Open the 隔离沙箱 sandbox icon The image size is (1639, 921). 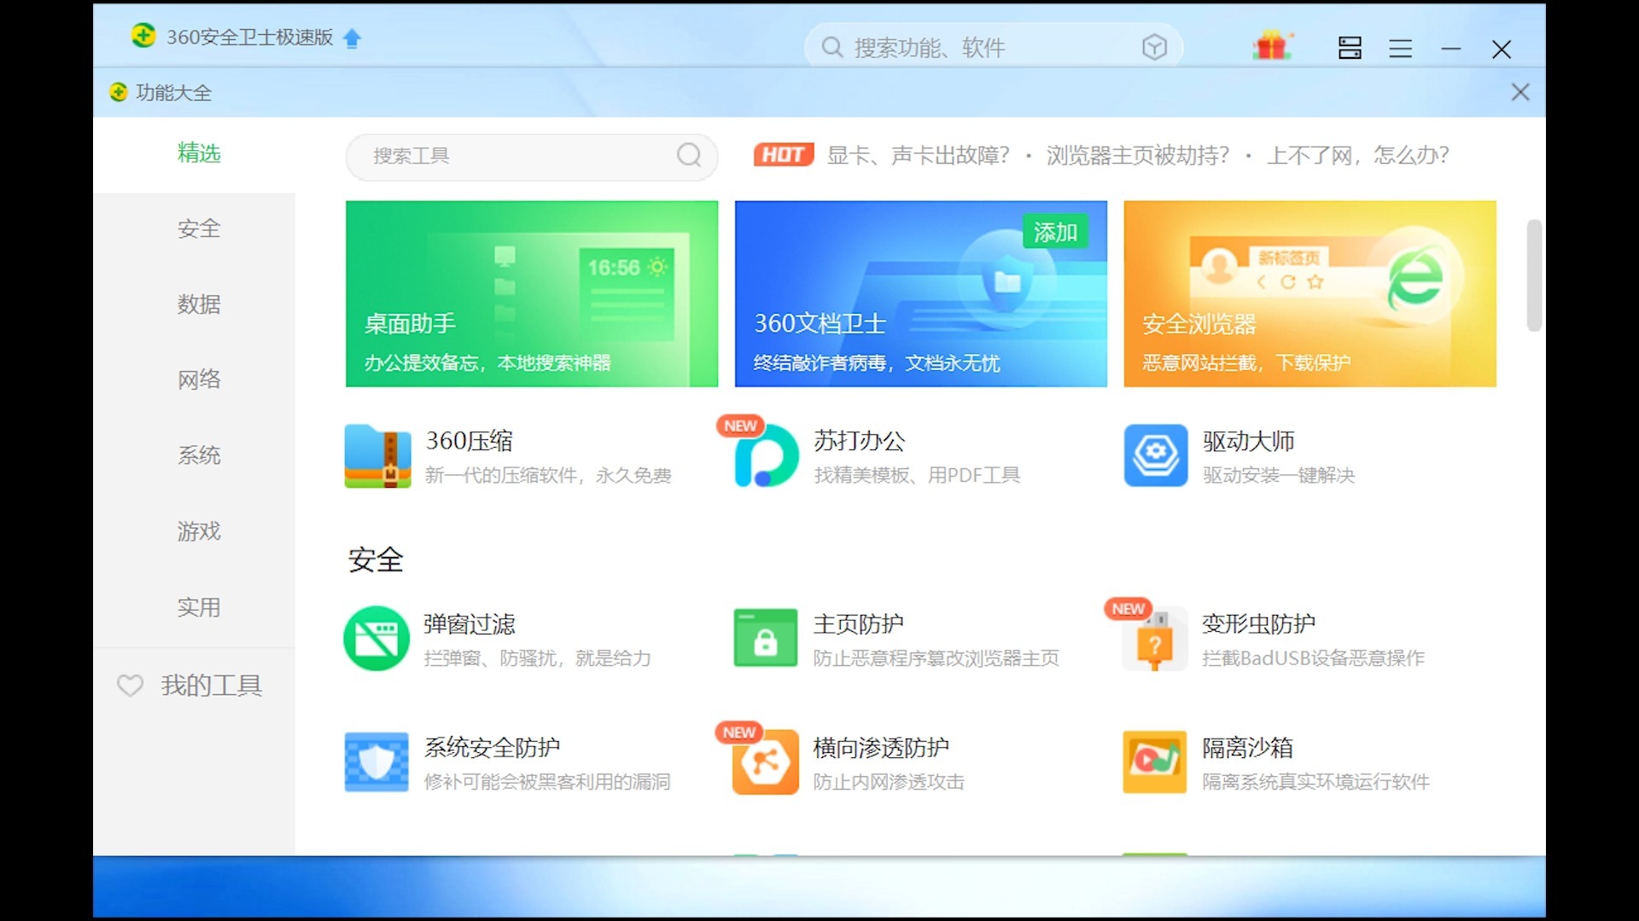pyautogui.click(x=1155, y=762)
